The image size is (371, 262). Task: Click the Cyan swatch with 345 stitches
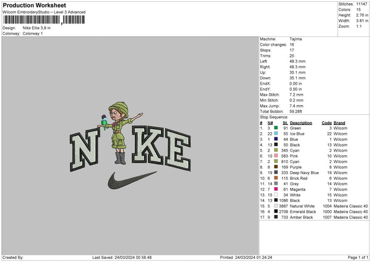click(276, 150)
